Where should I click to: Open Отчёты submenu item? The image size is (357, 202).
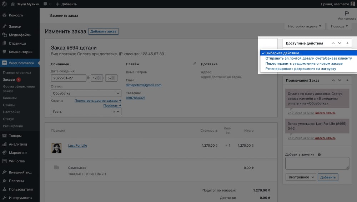click(9, 105)
